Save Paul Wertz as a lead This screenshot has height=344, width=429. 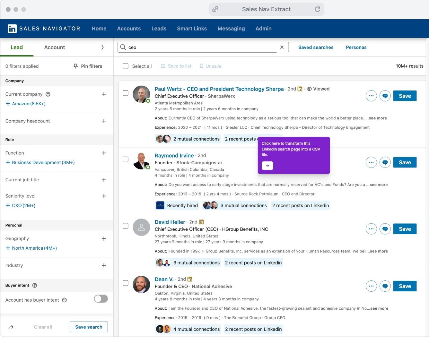click(405, 96)
